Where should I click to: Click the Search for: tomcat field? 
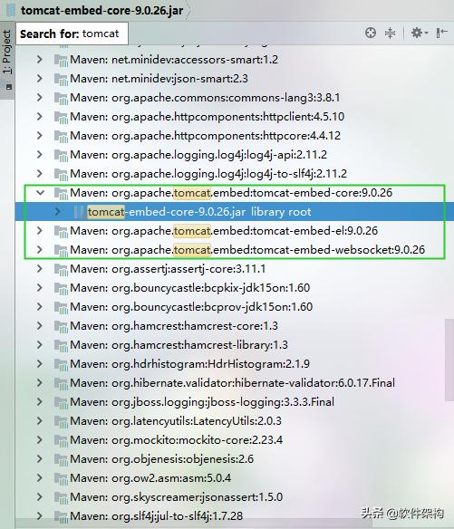pyautogui.click(x=72, y=34)
